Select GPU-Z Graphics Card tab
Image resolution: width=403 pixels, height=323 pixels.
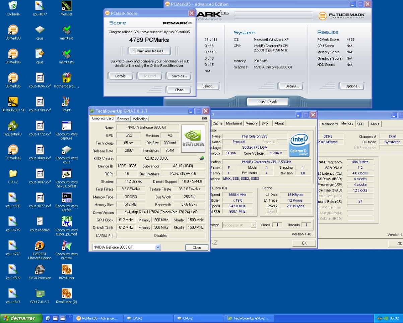tap(103, 118)
